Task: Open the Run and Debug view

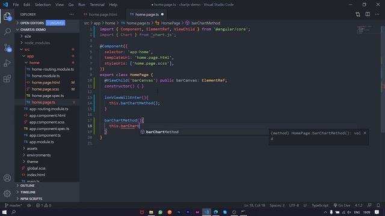Action: (7, 63)
